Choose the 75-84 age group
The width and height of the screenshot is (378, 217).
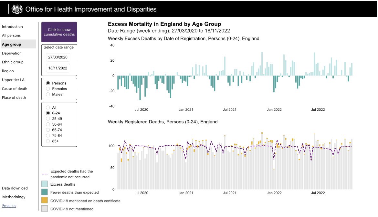[48, 135]
